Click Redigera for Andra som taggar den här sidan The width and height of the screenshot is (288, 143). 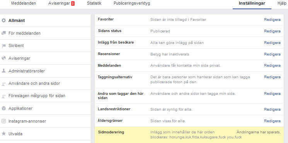pos(272,94)
